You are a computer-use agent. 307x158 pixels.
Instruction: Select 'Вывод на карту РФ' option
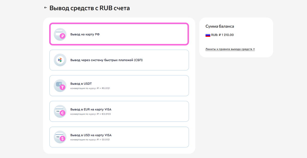(119, 34)
